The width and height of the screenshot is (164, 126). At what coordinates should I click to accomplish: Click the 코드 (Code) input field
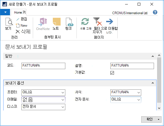[43, 66]
